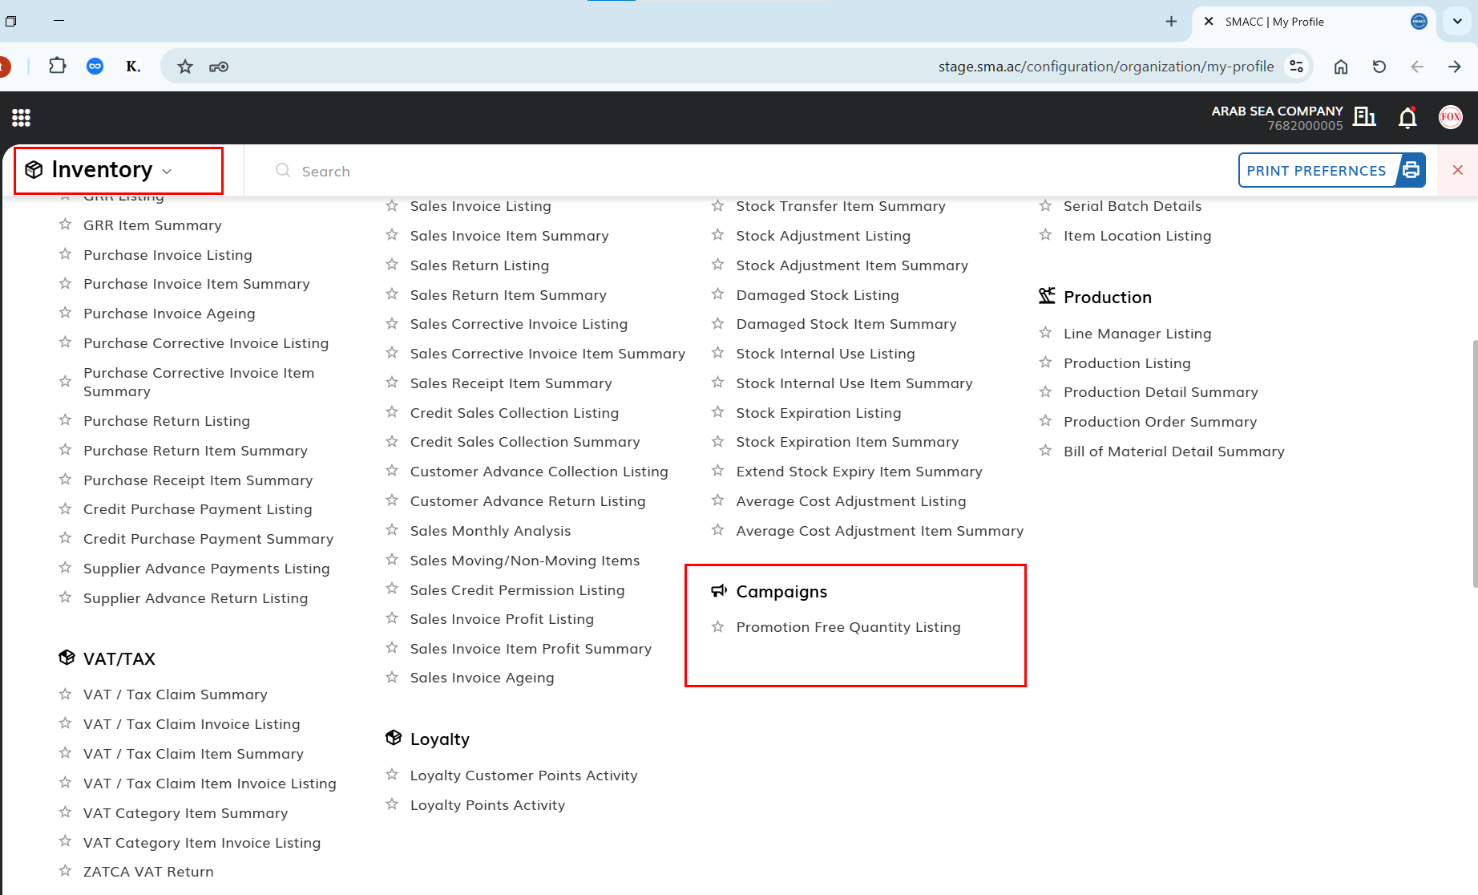Open the password key icon
1478x895 pixels.
(219, 67)
